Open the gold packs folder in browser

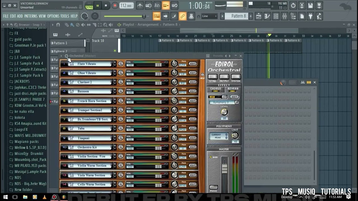tap(23, 39)
